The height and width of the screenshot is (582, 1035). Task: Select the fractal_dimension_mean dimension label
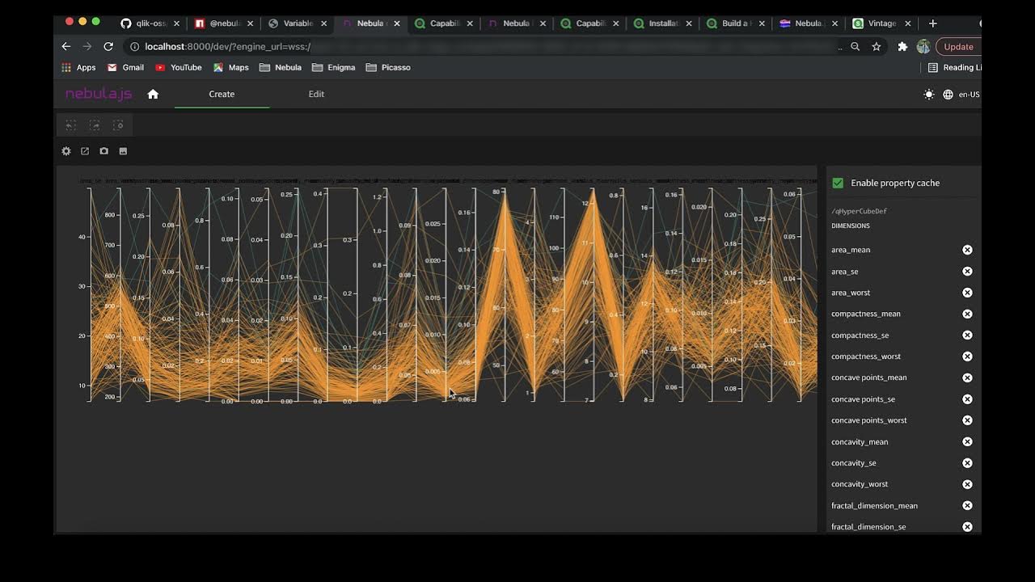[874, 506]
